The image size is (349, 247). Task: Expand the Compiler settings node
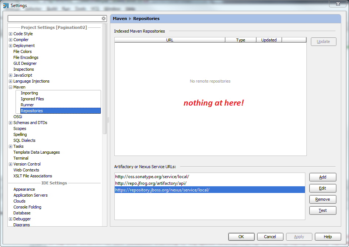[10, 40]
